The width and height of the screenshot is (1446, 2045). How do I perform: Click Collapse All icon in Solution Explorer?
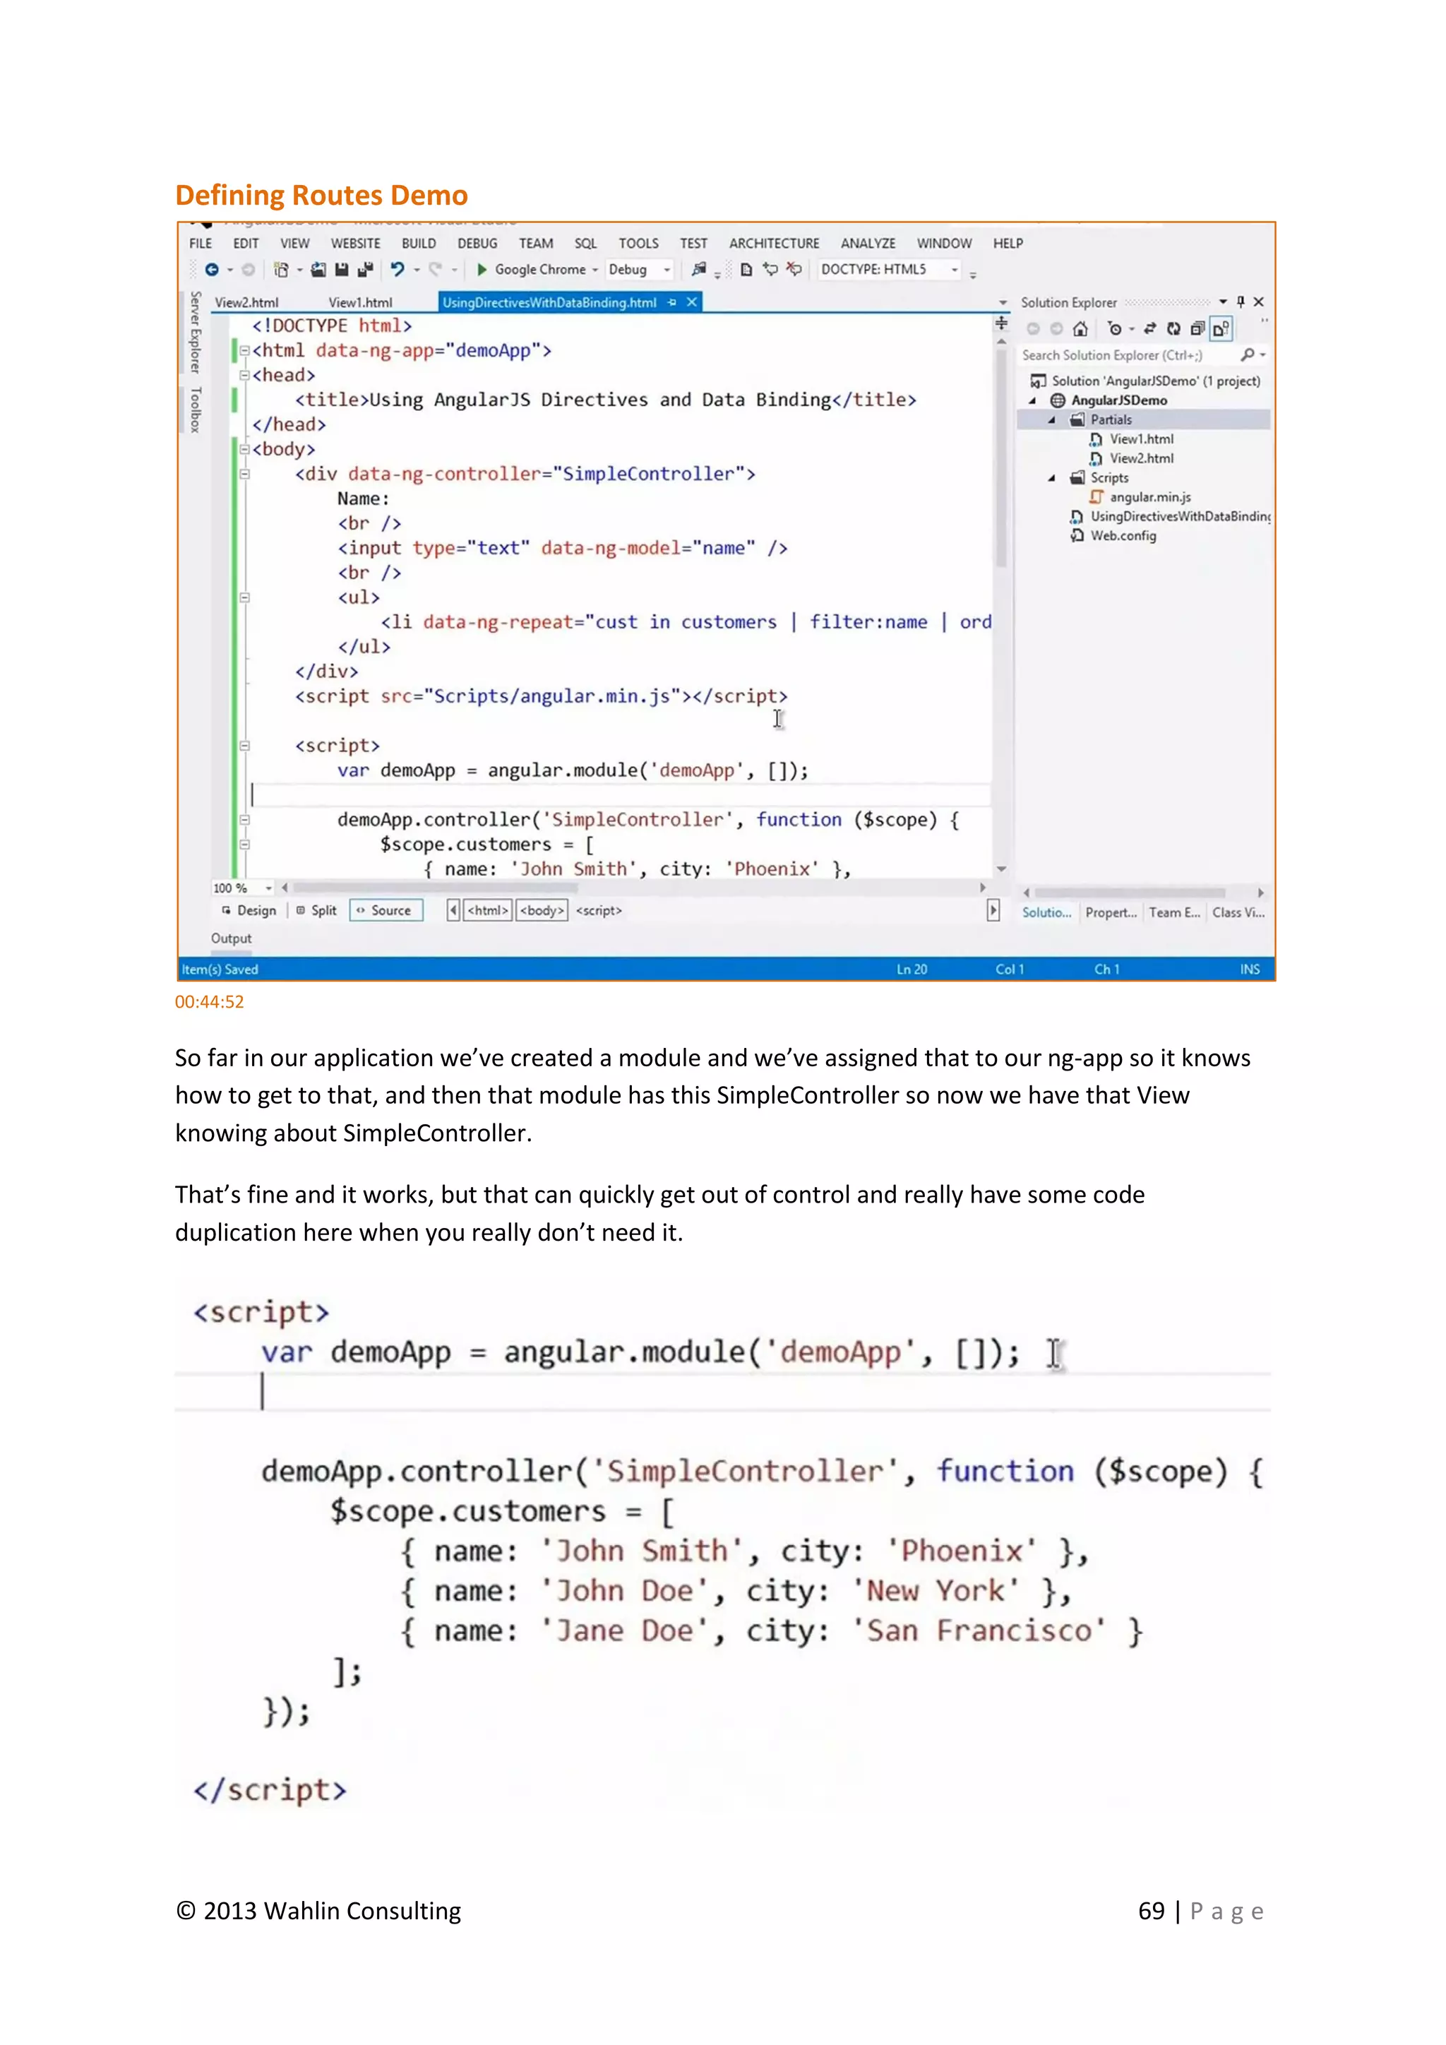coord(1197,328)
